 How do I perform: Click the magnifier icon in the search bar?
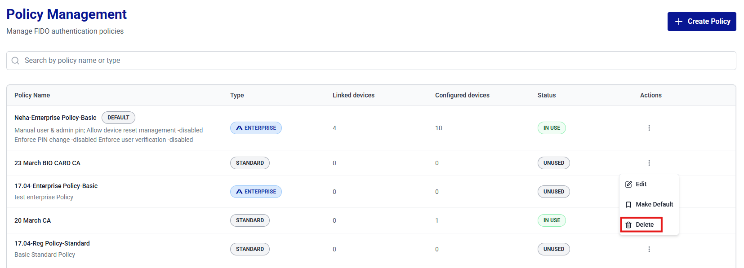point(15,61)
